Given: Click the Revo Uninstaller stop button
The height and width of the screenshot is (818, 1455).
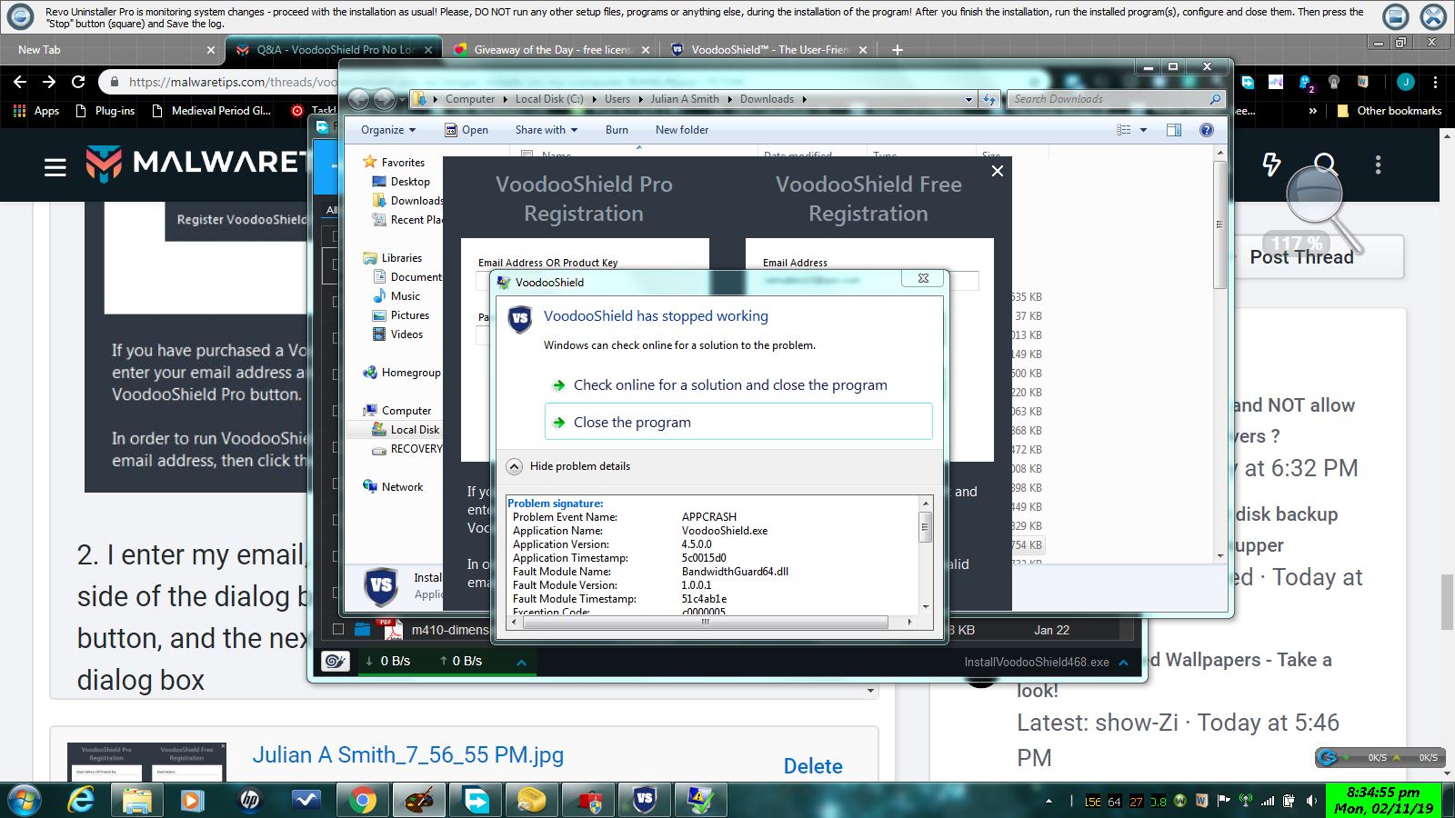Looking at the screenshot, I should (x=1396, y=16).
